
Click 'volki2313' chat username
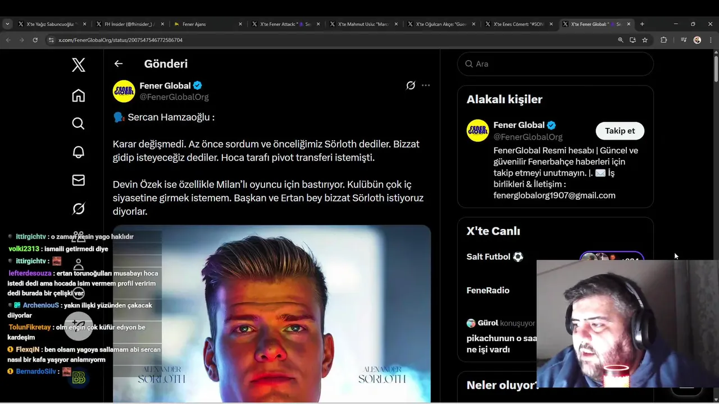point(24,249)
